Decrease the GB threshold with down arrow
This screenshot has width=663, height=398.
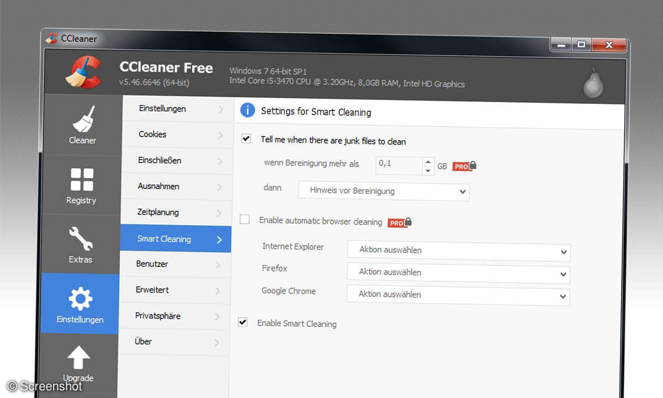(428, 171)
